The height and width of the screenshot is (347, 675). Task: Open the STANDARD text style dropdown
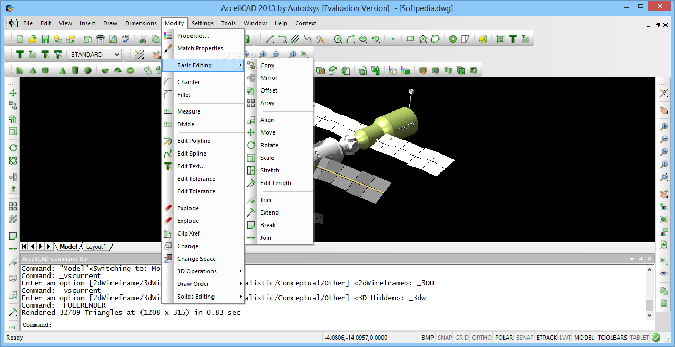coord(95,54)
